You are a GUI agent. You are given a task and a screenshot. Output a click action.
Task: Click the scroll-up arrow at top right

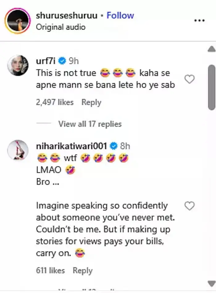211,49
